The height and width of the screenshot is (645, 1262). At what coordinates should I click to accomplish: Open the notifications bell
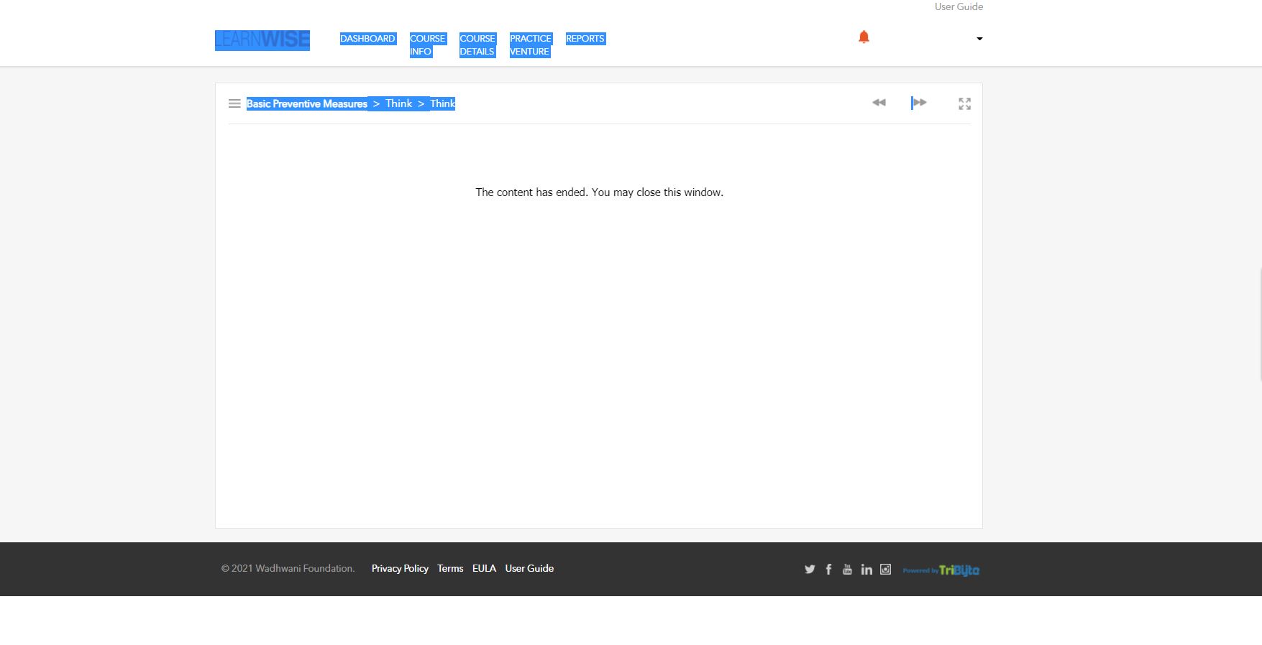864,37
